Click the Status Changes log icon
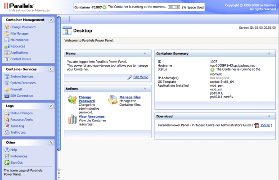Screen dimensions: 279x180 (x=7, y=113)
